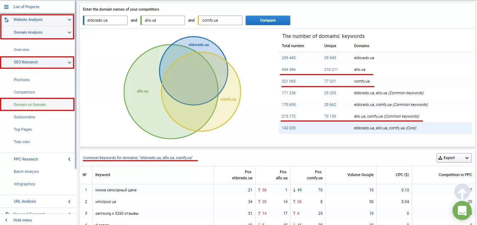Image resolution: width=477 pixels, height=225 pixels.
Task: Open the green chat support bubble
Action: pyautogui.click(x=462, y=210)
